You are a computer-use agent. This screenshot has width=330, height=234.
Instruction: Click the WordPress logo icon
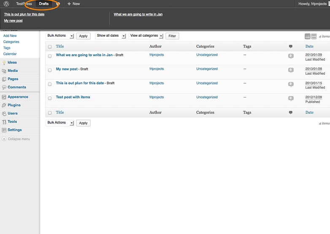click(x=6, y=4)
